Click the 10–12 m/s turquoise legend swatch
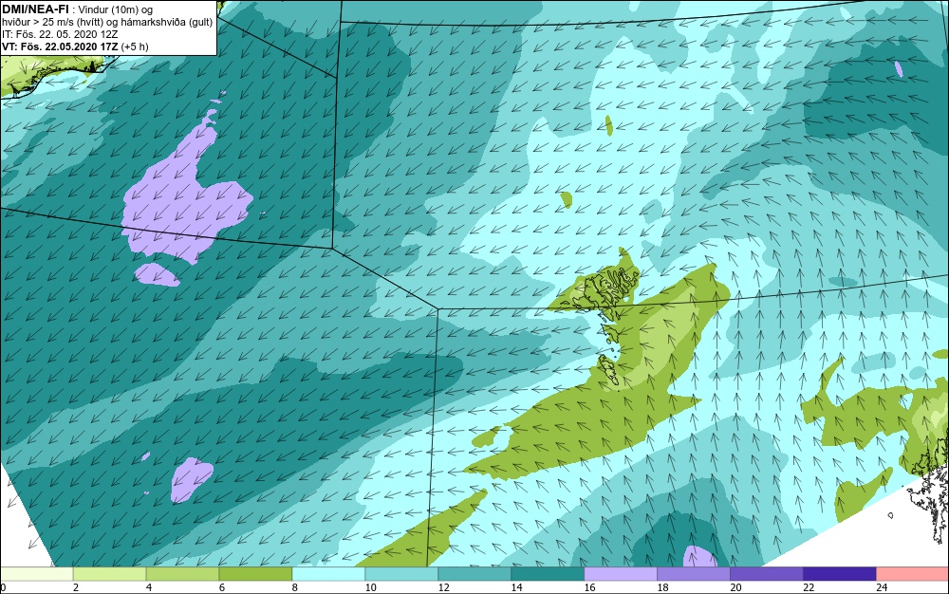This screenshot has width=949, height=594. pyautogui.click(x=401, y=574)
